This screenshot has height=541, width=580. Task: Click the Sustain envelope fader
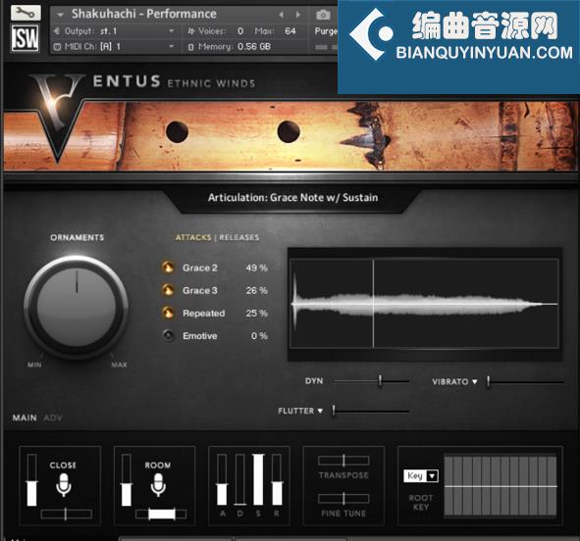[258, 479]
